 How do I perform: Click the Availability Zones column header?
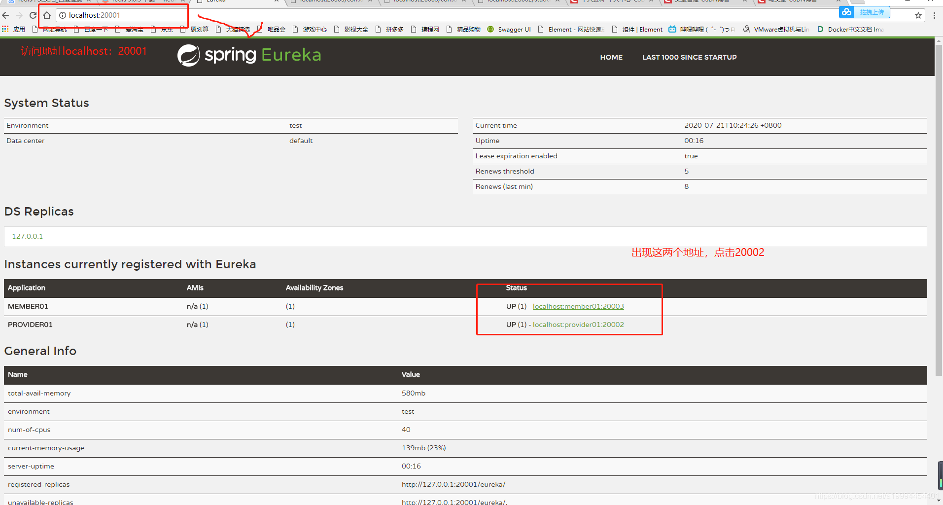coord(314,288)
